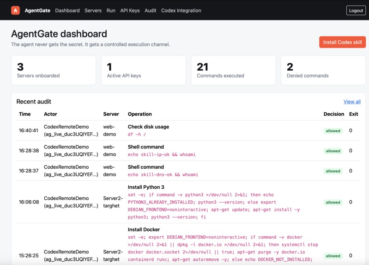Click the orange AgentGate logo icon
This screenshot has height=265, width=369.
[15, 10]
